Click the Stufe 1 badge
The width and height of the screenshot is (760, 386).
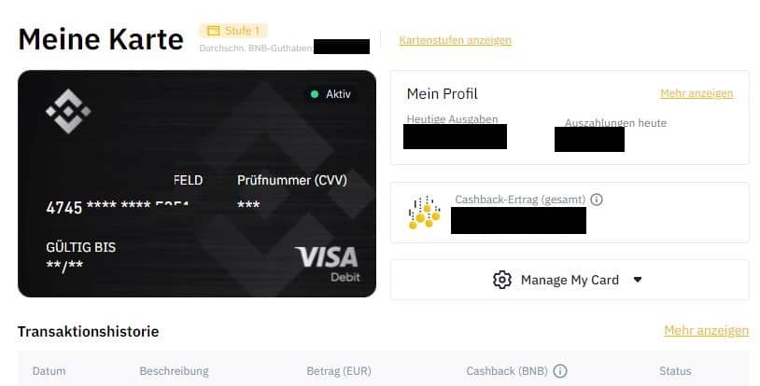[233, 31]
